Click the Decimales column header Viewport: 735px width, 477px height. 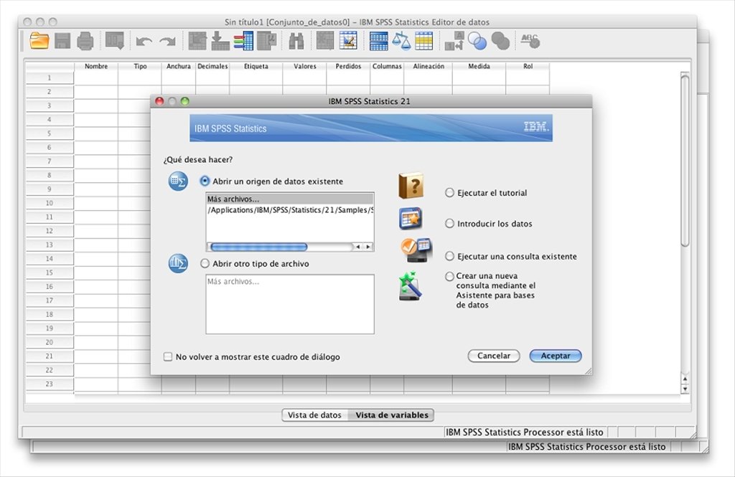point(212,67)
